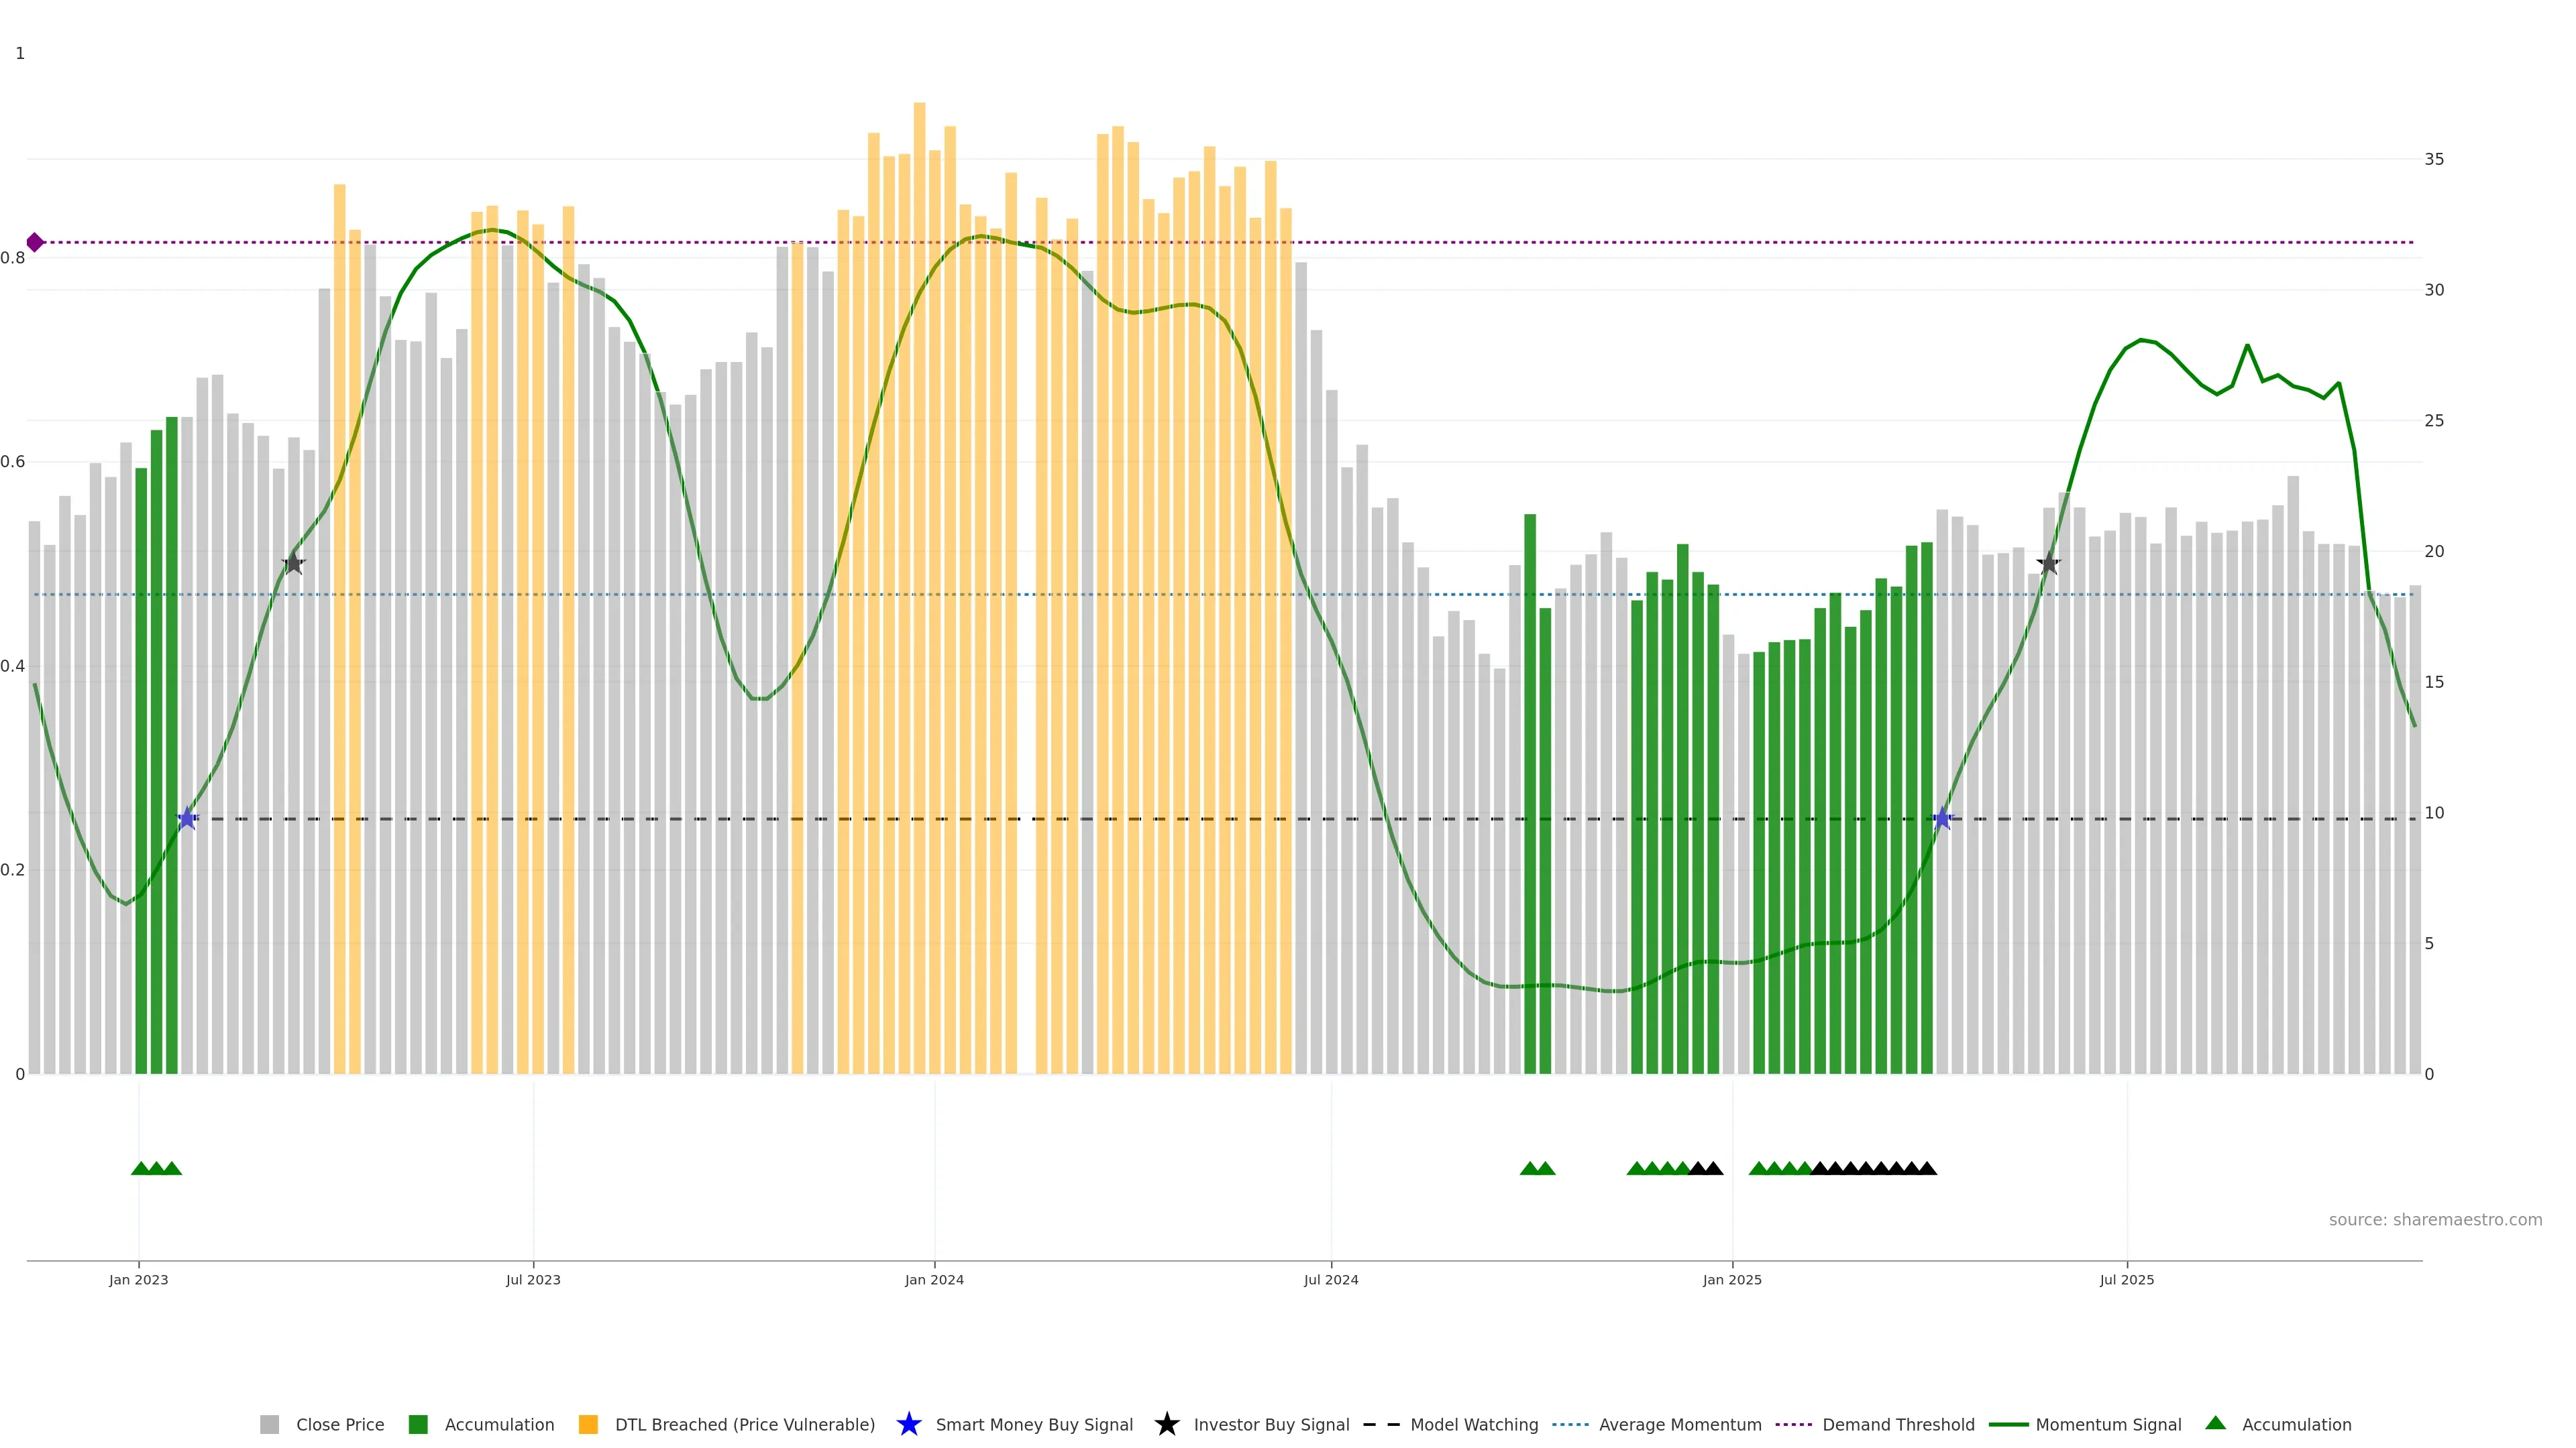Click the blue star marker near April 2025
Screen dimensions: 2576x1448
pyautogui.click(x=1942, y=819)
